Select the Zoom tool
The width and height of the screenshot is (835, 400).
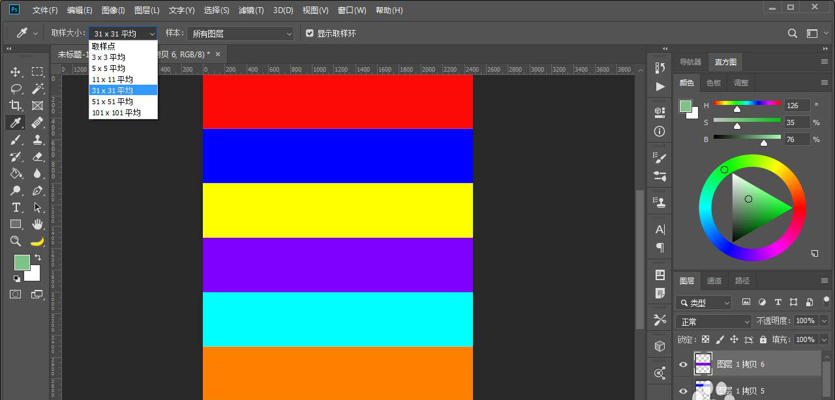[x=16, y=241]
